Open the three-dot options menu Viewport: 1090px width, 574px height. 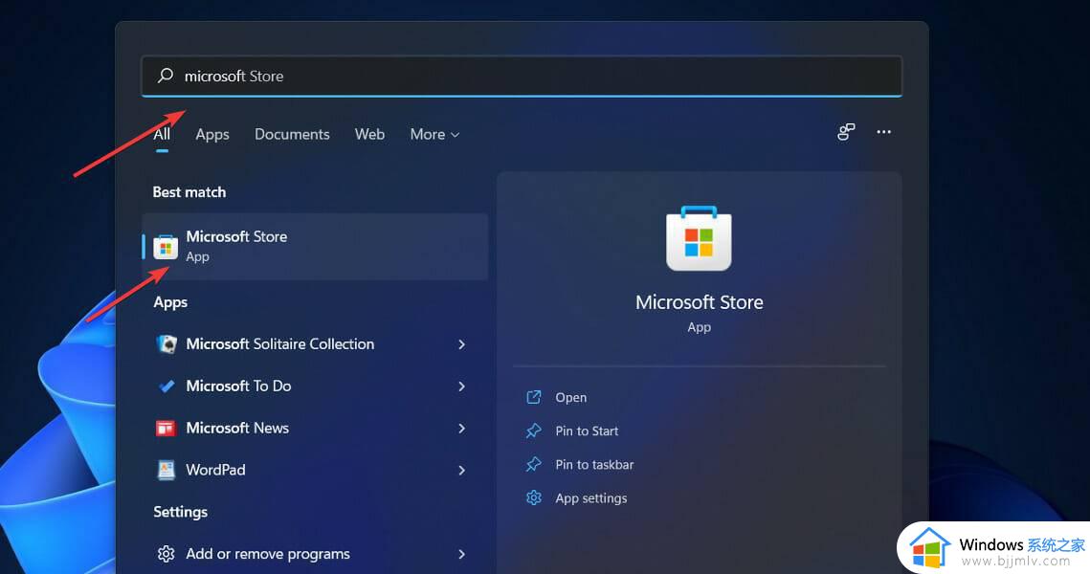[883, 132]
